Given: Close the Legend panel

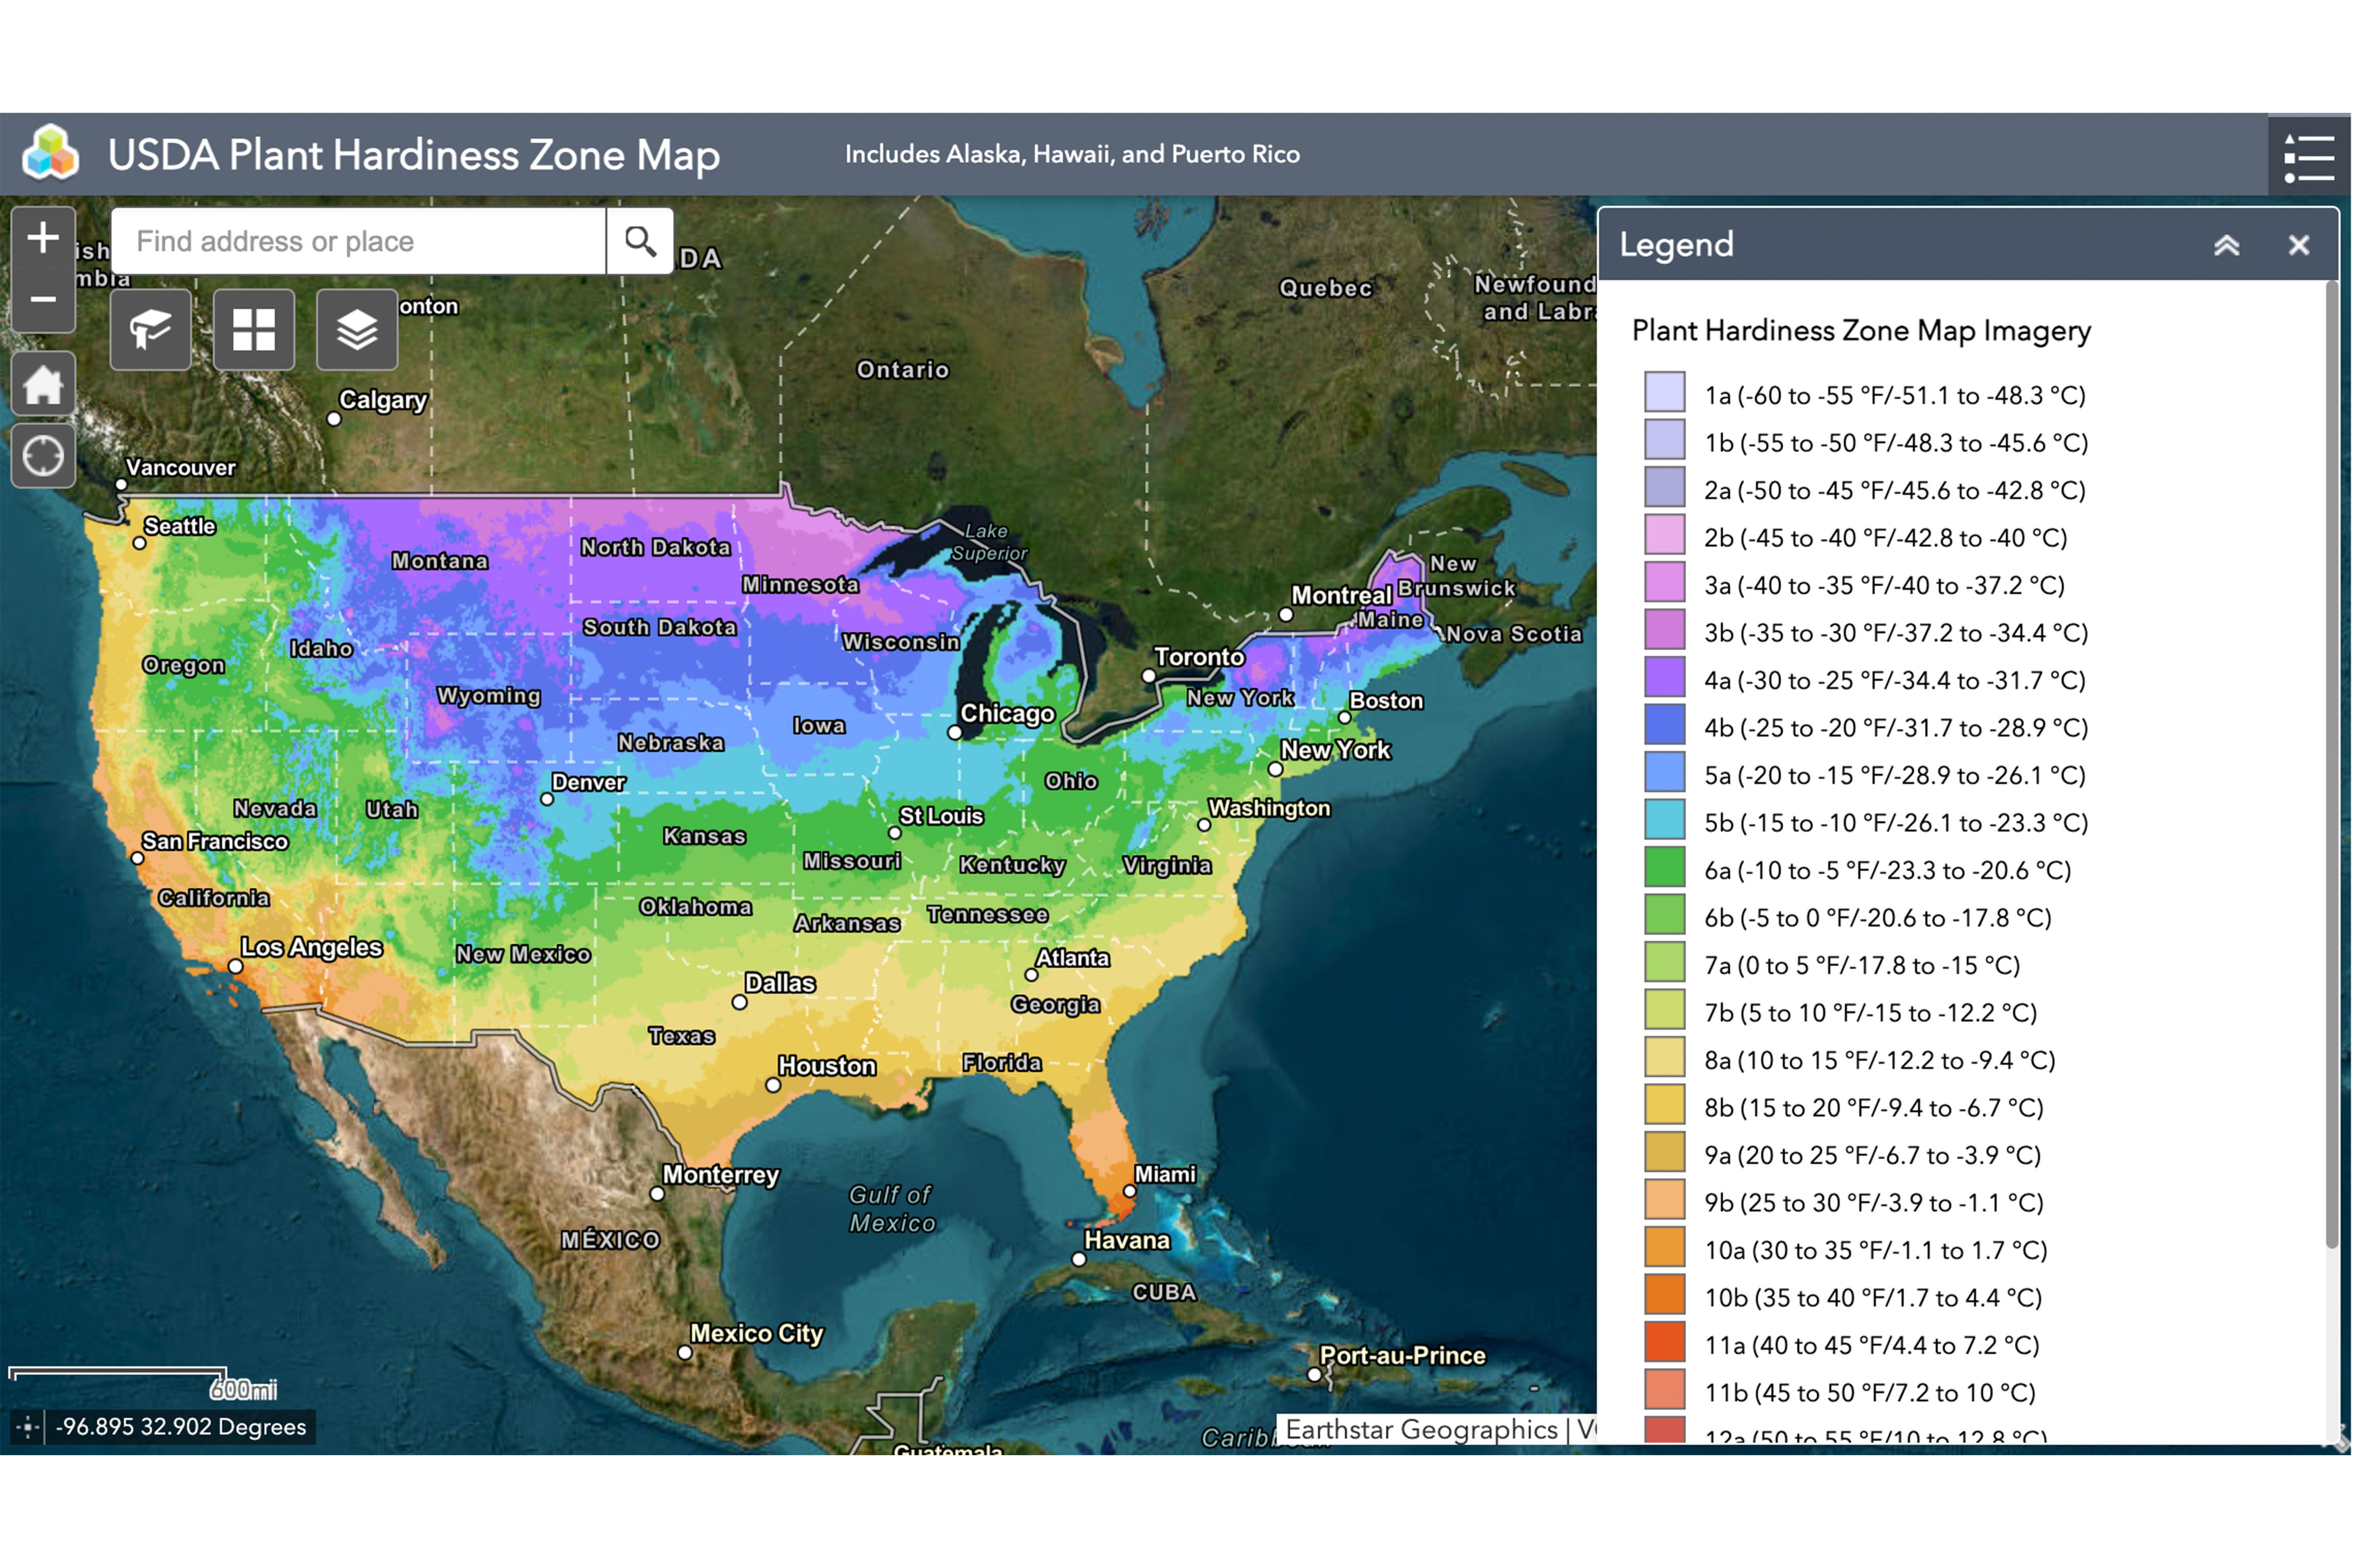Looking at the screenshot, I should click(2298, 245).
